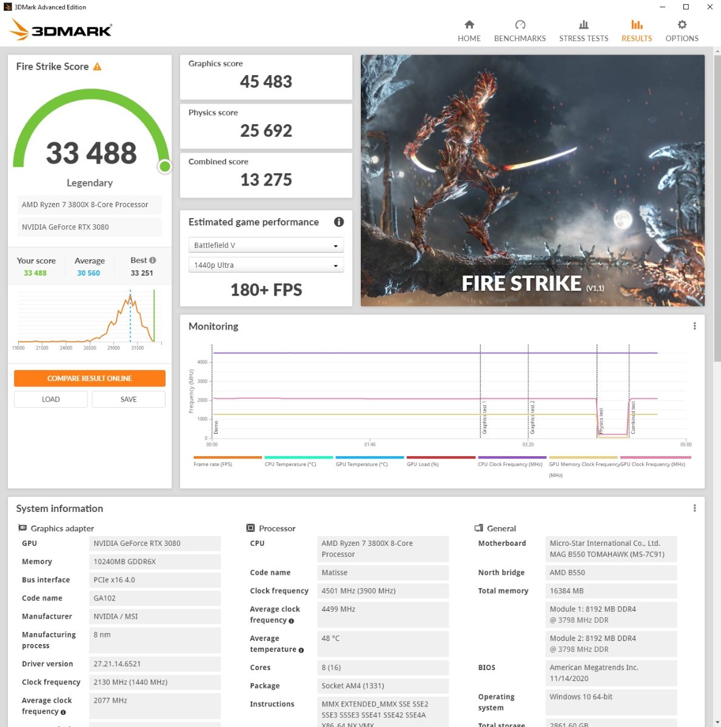
Task: Toggle CPU Temperature legend series
Action: click(298, 461)
